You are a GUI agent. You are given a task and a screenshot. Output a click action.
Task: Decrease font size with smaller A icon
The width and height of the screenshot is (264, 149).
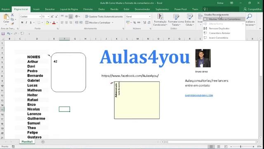click(57, 17)
